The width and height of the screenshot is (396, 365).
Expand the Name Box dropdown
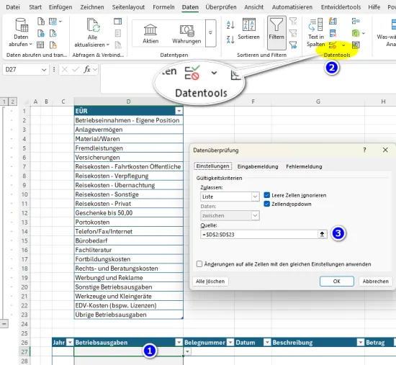[44, 69]
